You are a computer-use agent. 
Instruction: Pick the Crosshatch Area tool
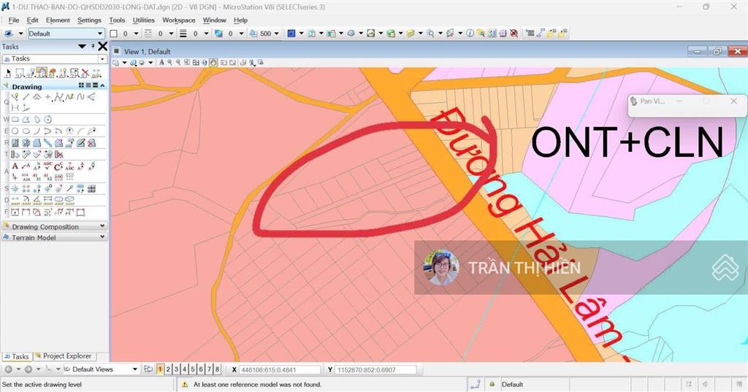click(x=26, y=142)
